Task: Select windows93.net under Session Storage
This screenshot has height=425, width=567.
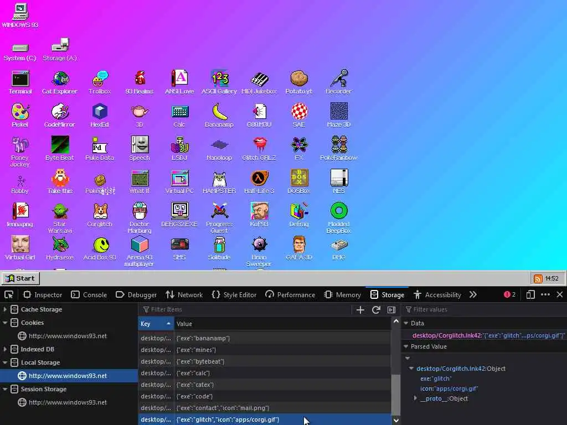Action: [68, 402]
